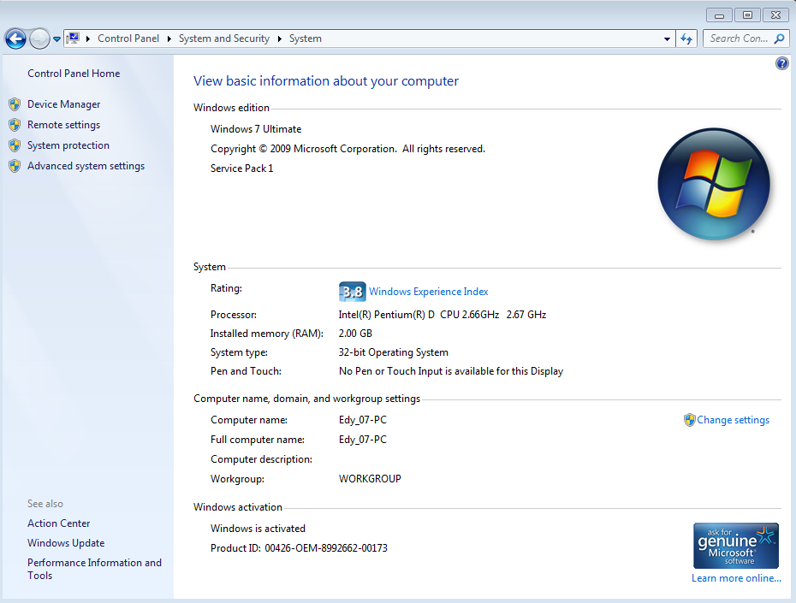Expand arrow after Control Panel breadcrumb
Image resolution: width=796 pixels, height=603 pixels.
[x=169, y=38]
